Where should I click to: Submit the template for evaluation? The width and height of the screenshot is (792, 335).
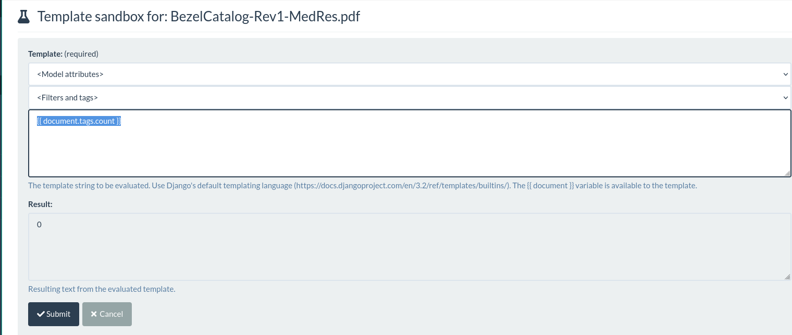[54, 314]
